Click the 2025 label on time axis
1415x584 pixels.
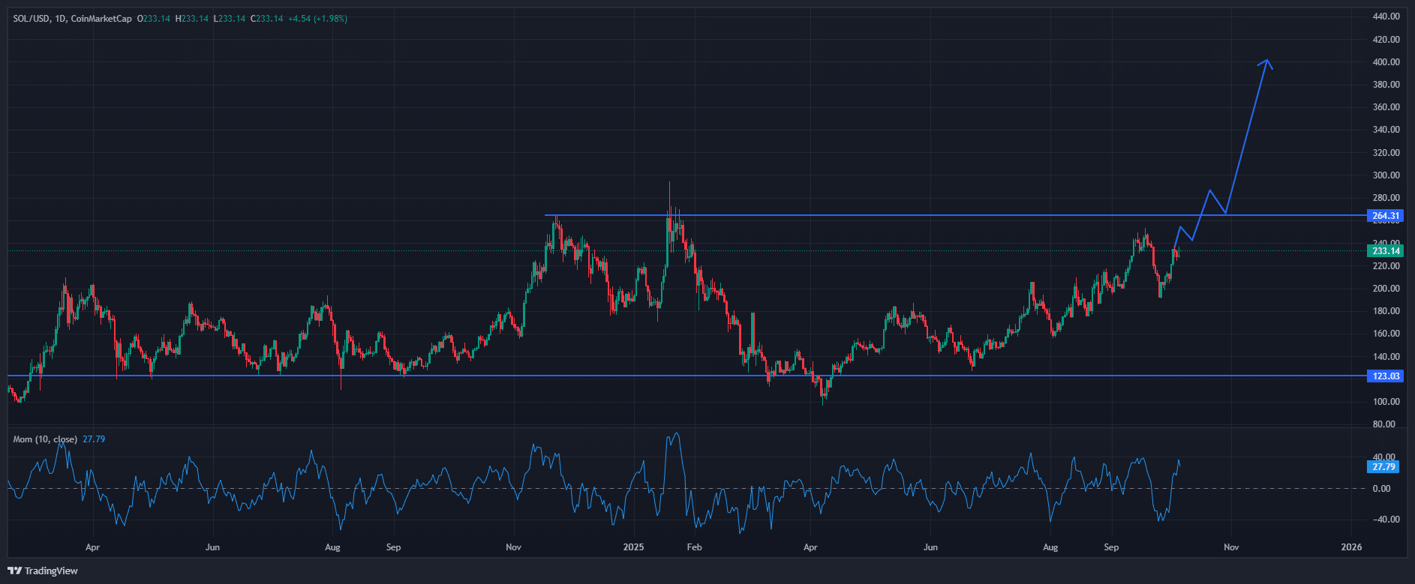click(x=634, y=547)
